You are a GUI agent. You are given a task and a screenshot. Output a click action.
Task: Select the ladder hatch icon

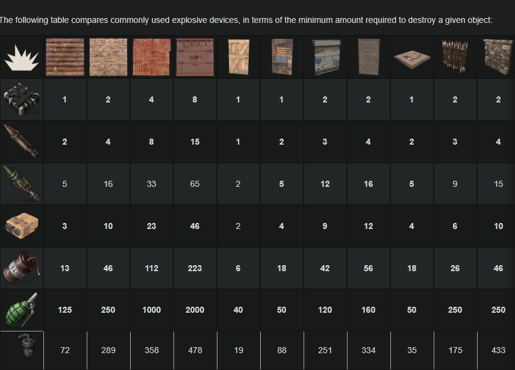[x=412, y=60]
